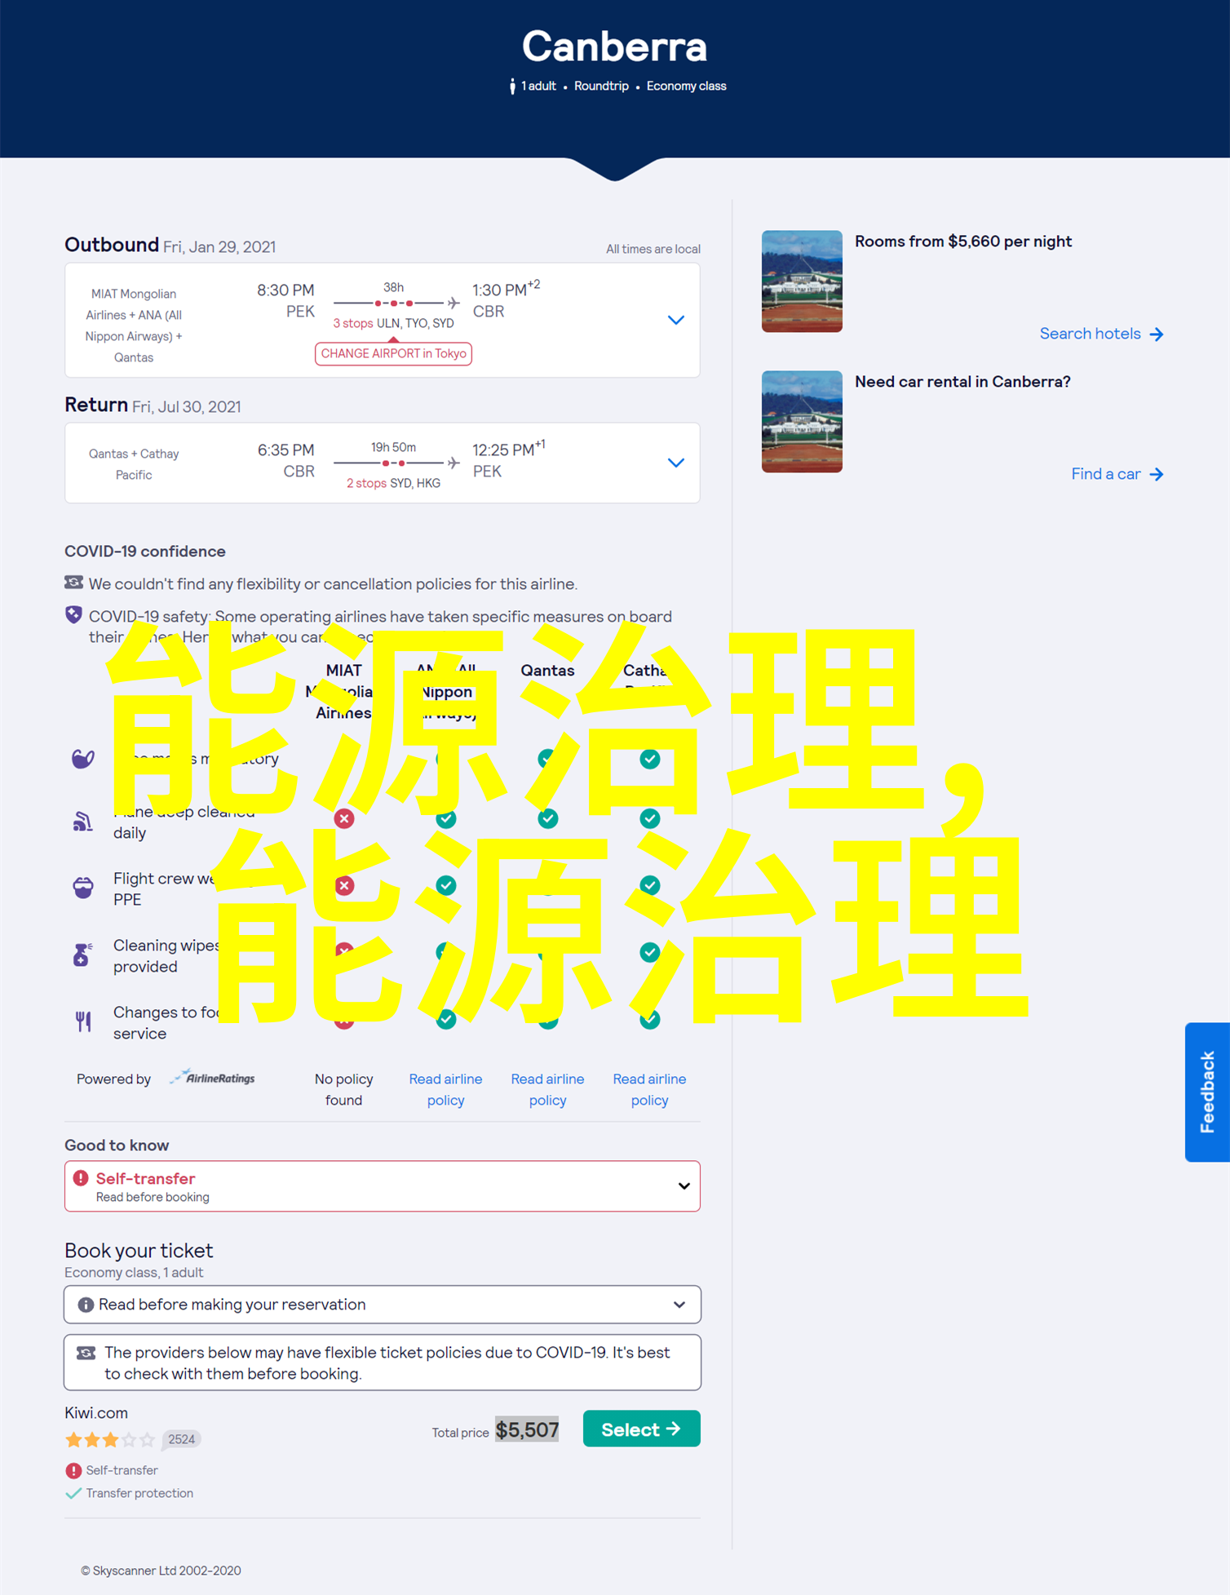Click 'Rooms from $5,660 per night' text

point(963,241)
